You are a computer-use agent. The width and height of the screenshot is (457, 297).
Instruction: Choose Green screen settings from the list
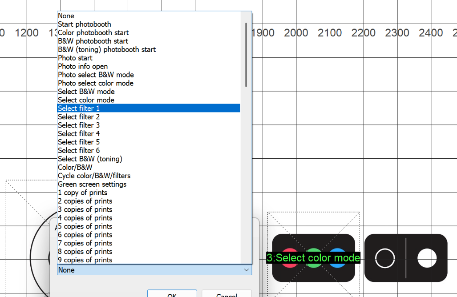[x=92, y=184]
